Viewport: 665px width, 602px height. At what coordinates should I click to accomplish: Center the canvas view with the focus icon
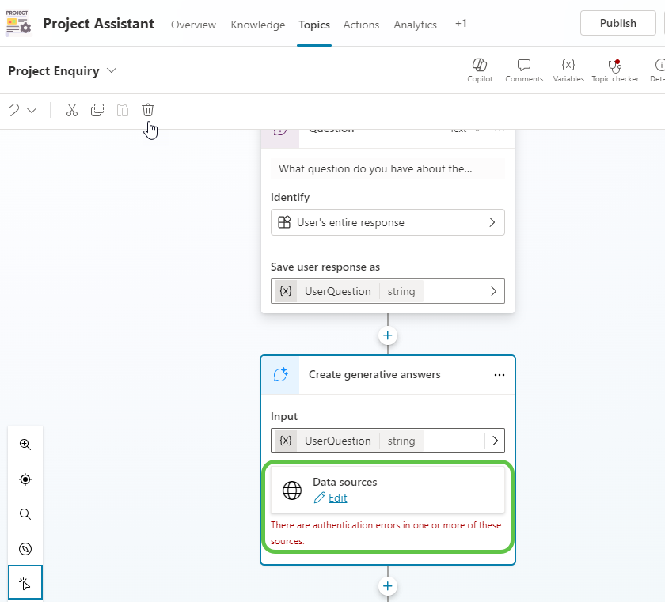[25, 479]
